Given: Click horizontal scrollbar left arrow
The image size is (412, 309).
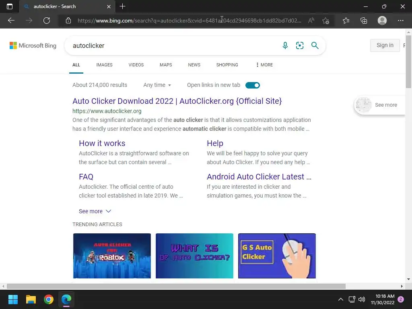Looking at the screenshot, I should tap(3, 286).
